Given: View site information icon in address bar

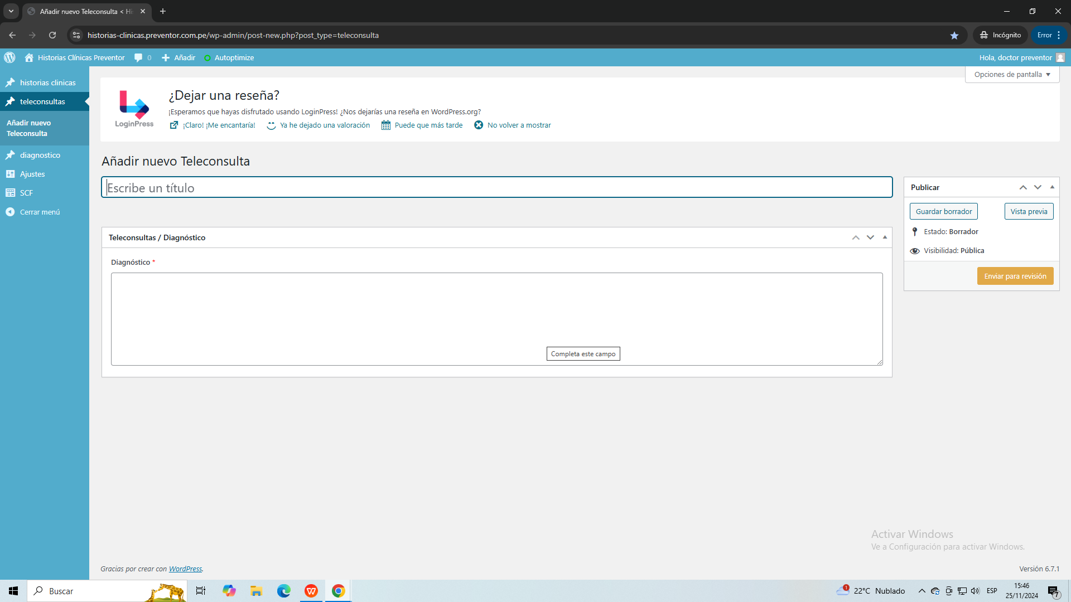Looking at the screenshot, I should (76, 35).
